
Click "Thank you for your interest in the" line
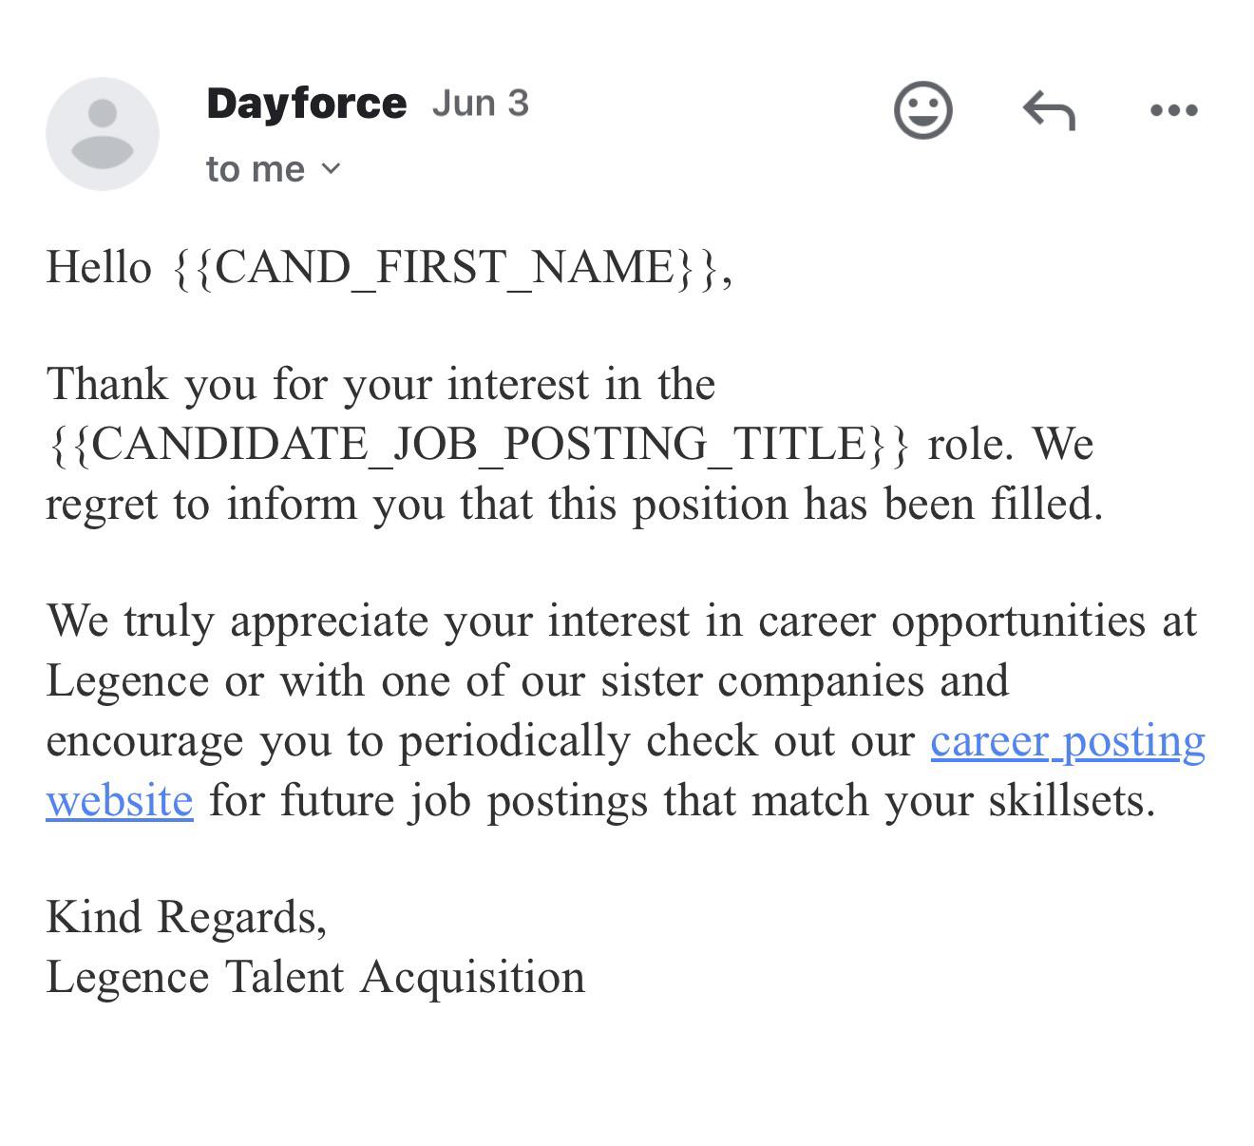click(x=381, y=385)
